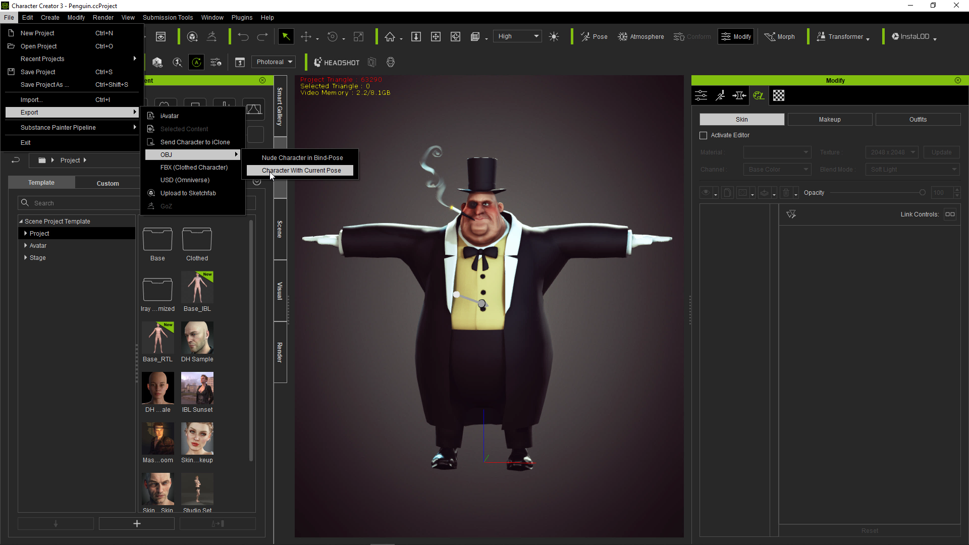Click the plus add-content button
The image size is (969, 545).
click(x=137, y=524)
